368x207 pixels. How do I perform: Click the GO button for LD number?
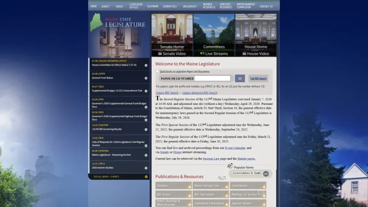[240, 79]
